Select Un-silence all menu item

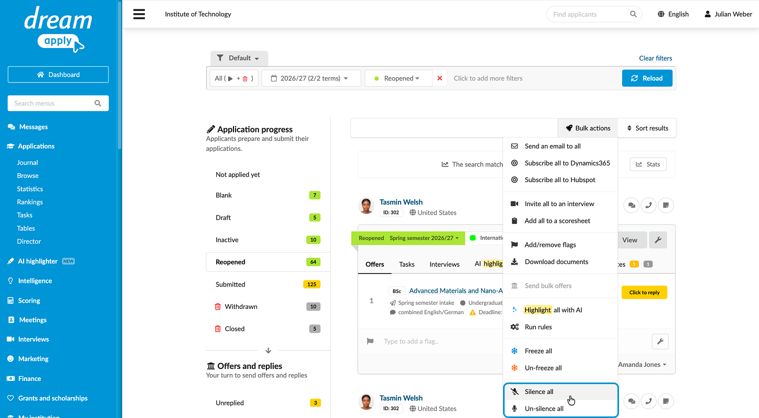(561, 409)
